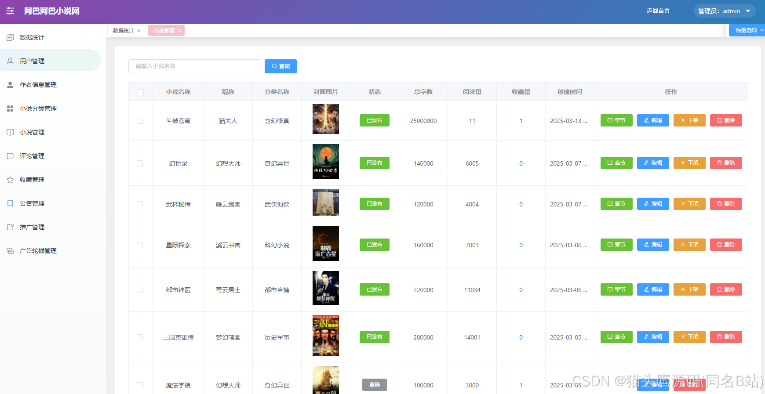The image size is (765, 394).
Task: Open 章节 for 幻世录
Action: [616, 163]
